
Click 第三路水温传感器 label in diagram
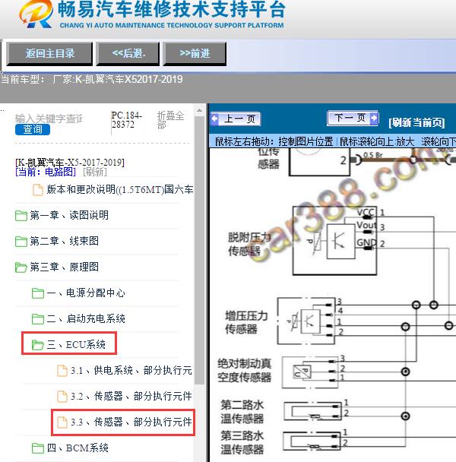(242, 442)
